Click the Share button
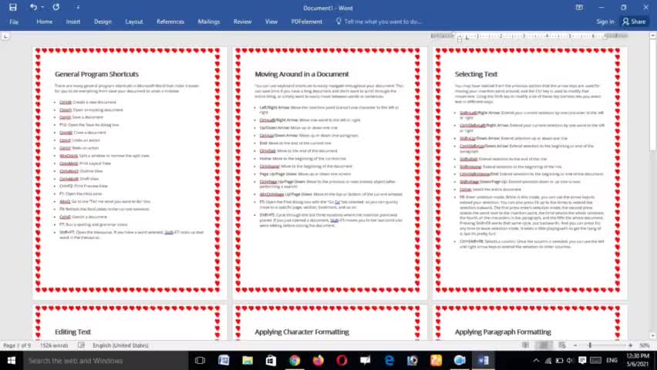Image resolution: width=657 pixels, height=370 pixels. [x=634, y=22]
